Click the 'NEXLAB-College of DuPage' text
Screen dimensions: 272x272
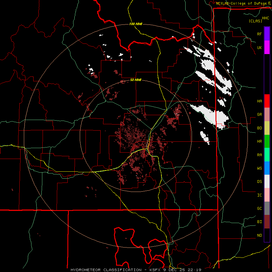[241, 3]
